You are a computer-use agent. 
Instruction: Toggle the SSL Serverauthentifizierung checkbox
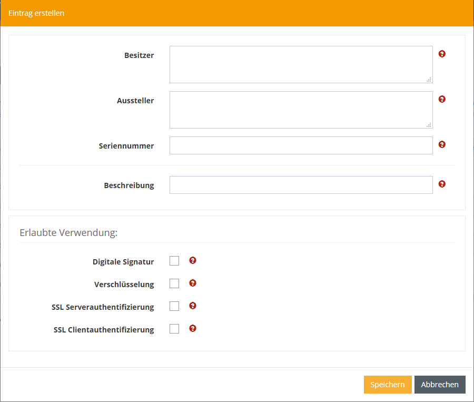[x=174, y=306]
